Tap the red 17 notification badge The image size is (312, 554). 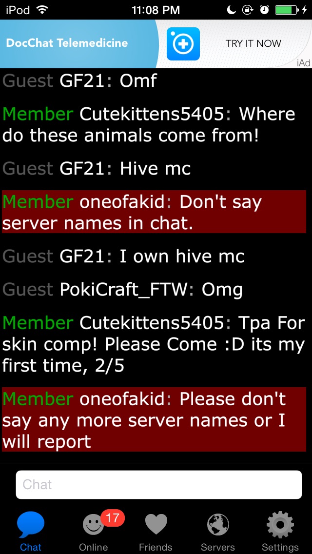(112, 518)
